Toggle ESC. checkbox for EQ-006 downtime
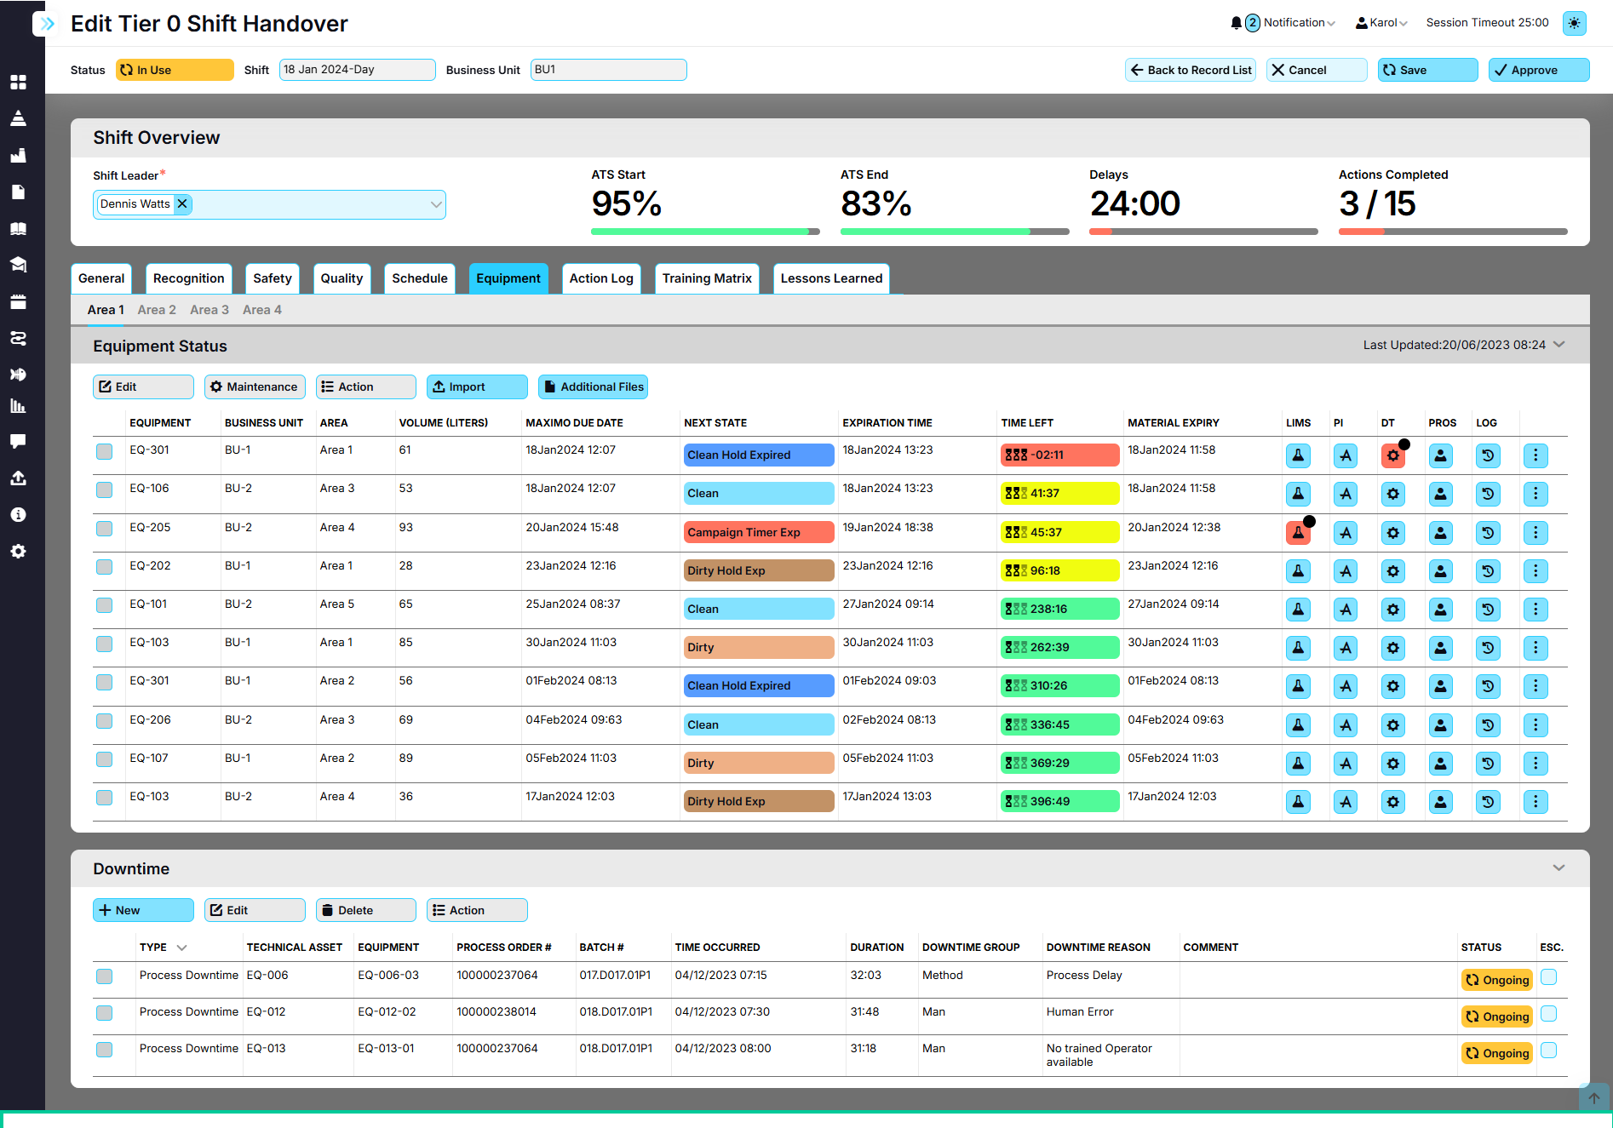 tap(1549, 976)
